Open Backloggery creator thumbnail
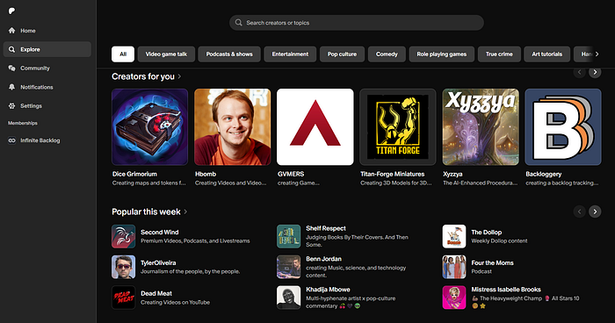The image size is (615, 323). click(563, 127)
